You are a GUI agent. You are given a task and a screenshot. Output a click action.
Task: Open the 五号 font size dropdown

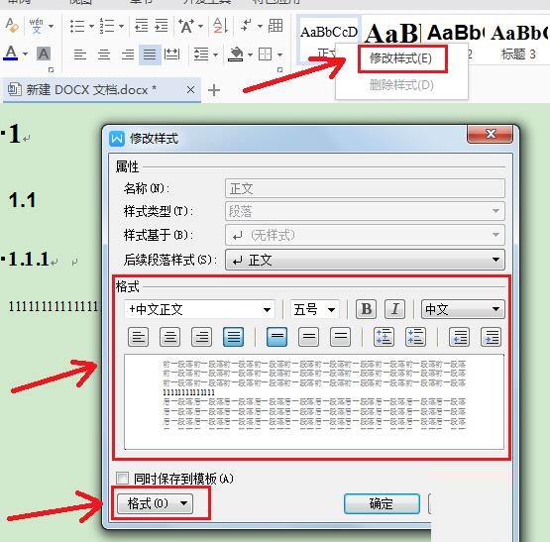(x=314, y=309)
